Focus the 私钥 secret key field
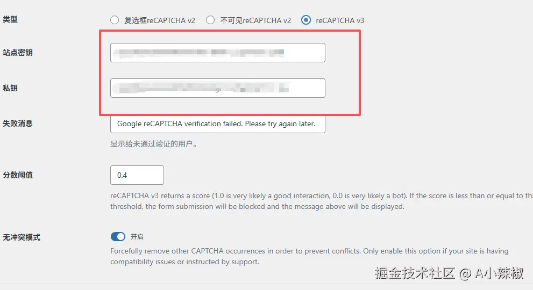Viewport: 533px width, 290px height. [x=217, y=88]
